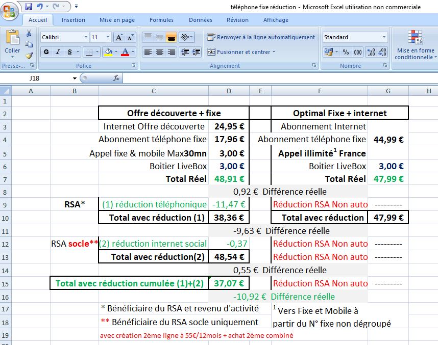This screenshot has width=438, height=345.
Task: Click Fusionner et centrer button
Action: pyautogui.click(x=241, y=52)
